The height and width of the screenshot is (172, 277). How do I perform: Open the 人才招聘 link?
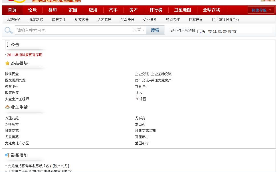coord(104,20)
